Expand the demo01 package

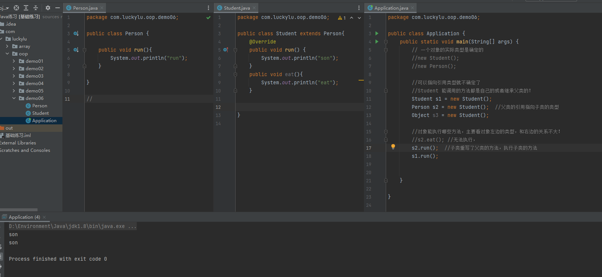point(14,61)
